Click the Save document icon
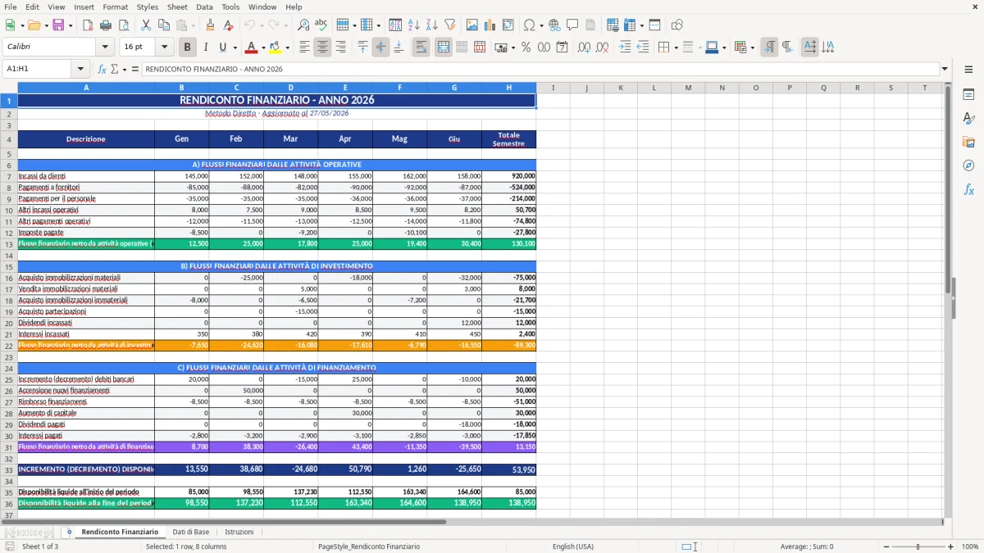The image size is (984, 553). [58, 25]
